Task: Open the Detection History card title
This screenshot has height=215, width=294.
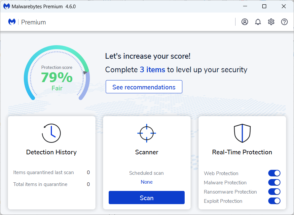Action: 51,152
